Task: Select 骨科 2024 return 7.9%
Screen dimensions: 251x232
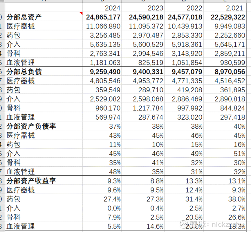Action: [x=102, y=217]
